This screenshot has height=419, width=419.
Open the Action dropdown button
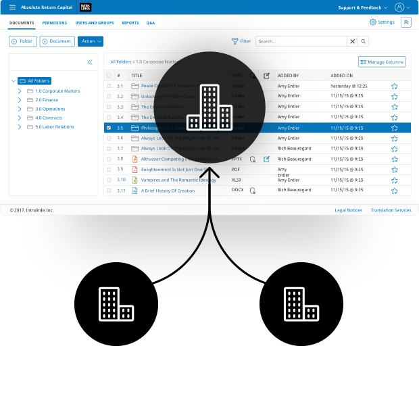(x=91, y=41)
